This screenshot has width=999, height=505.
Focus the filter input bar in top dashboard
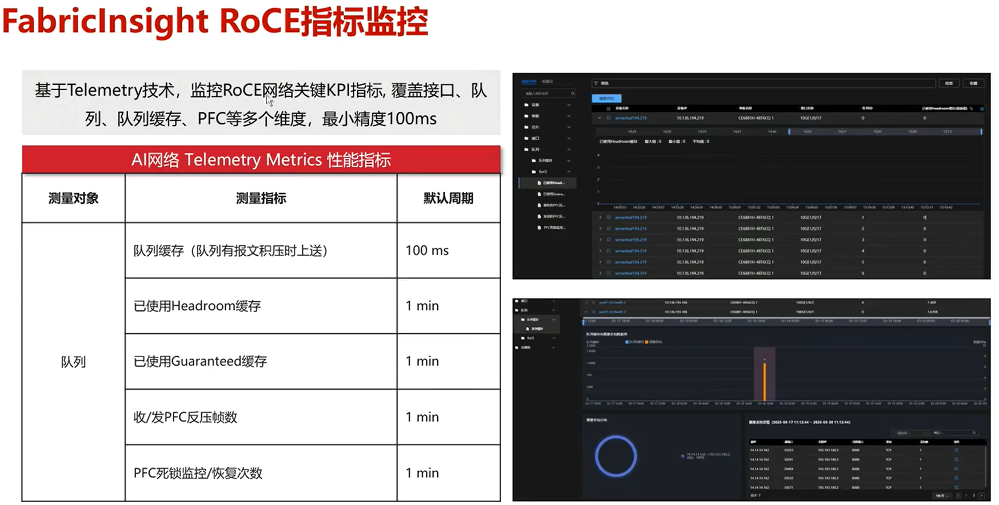(764, 83)
